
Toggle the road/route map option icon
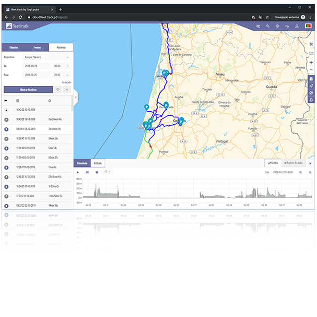point(311,79)
